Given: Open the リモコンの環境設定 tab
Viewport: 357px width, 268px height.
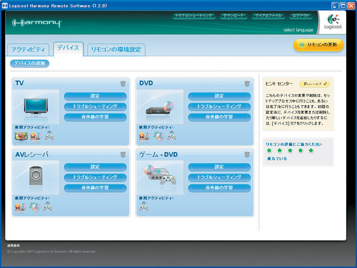Looking at the screenshot, I should point(116,50).
